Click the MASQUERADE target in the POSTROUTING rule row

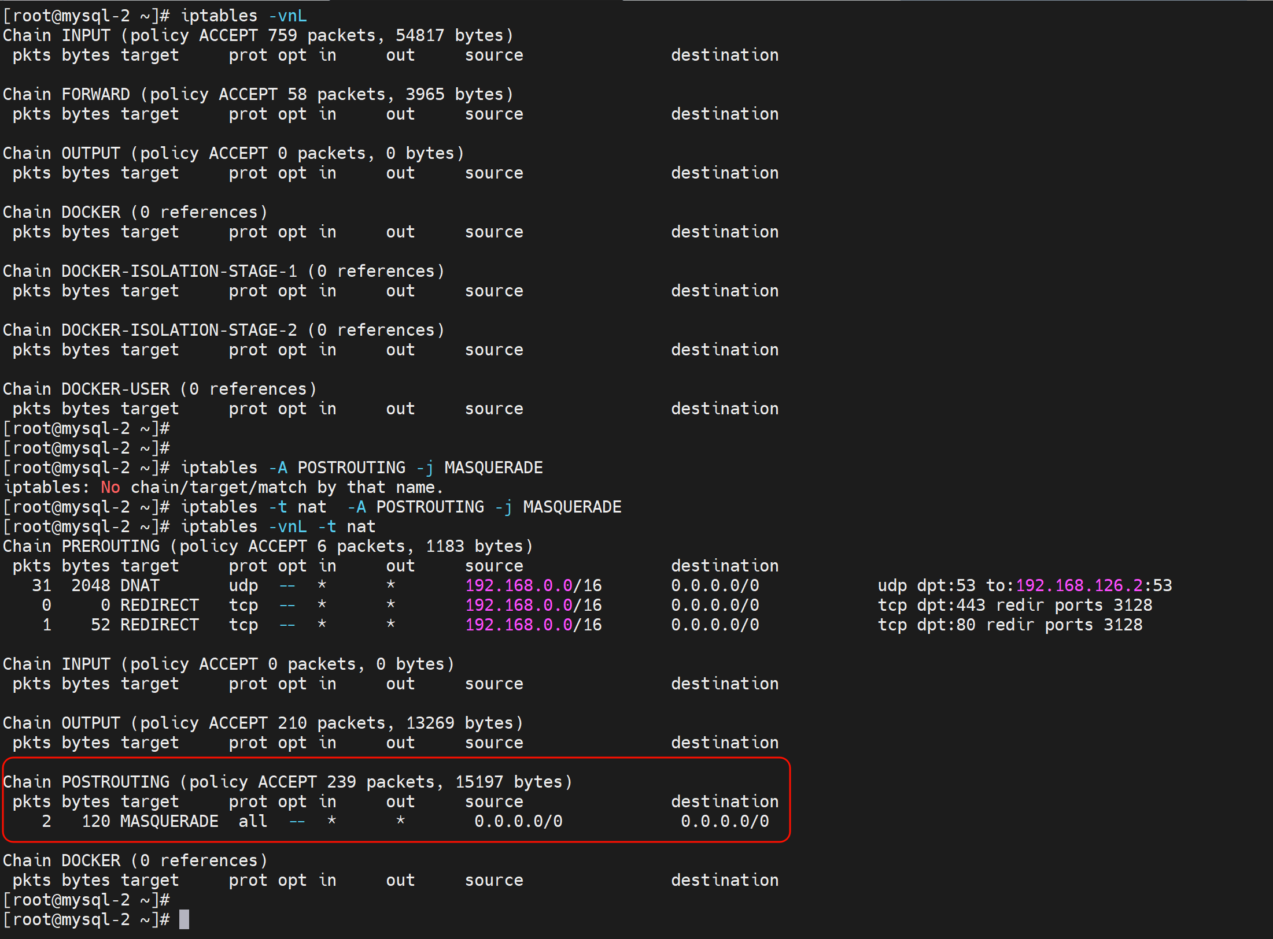(x=169, y=821)
